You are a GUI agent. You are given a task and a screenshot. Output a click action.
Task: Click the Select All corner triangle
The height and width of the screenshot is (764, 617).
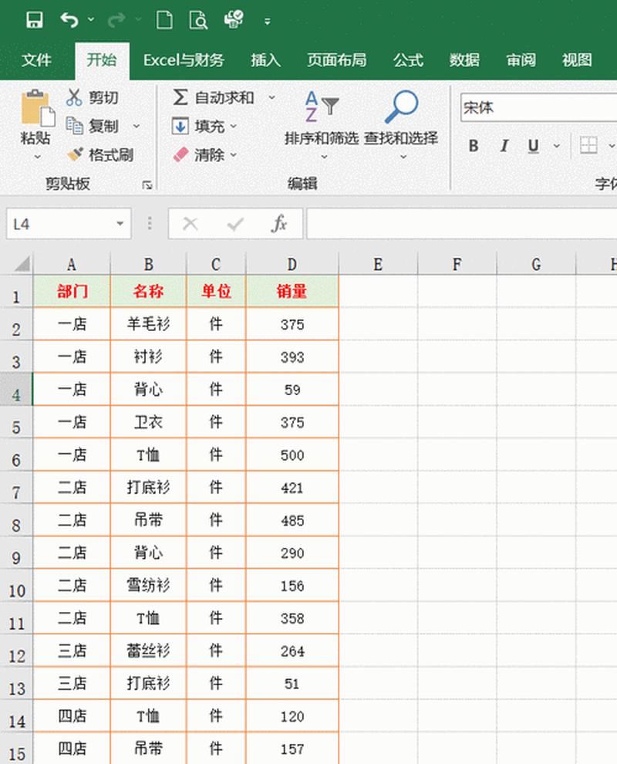(x=22, y=264)
